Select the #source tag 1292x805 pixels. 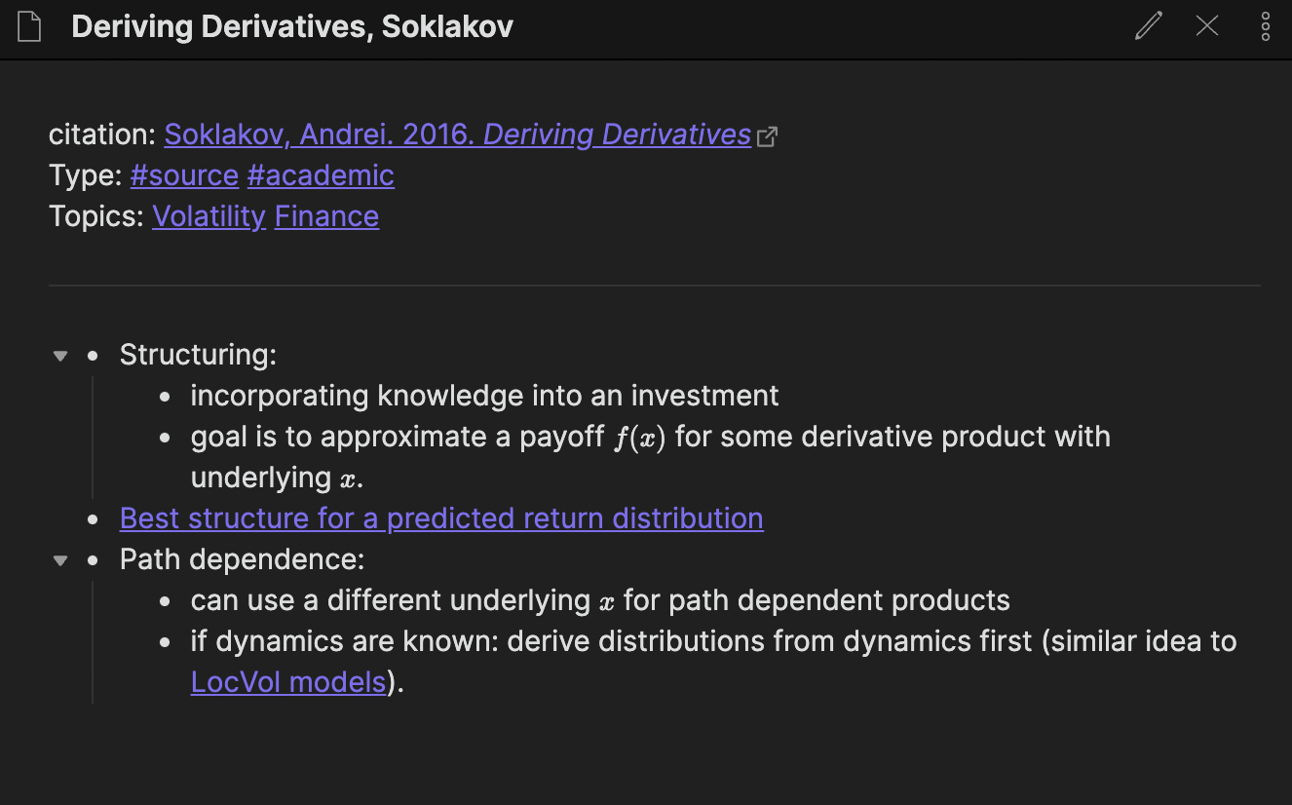point(184,175)
